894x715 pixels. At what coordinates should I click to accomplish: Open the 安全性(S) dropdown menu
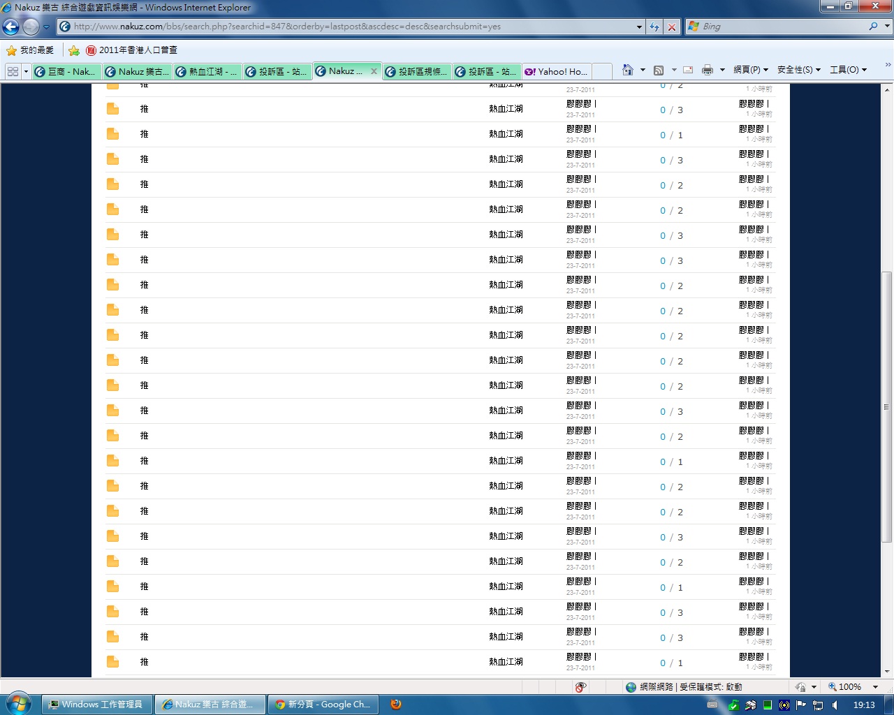coord(798,70)
